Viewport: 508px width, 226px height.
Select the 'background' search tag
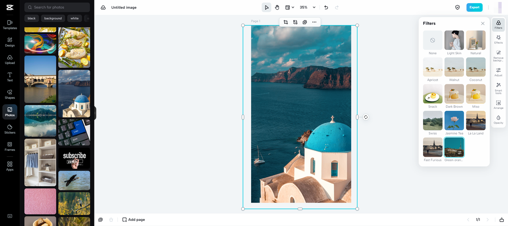[53, 18]
